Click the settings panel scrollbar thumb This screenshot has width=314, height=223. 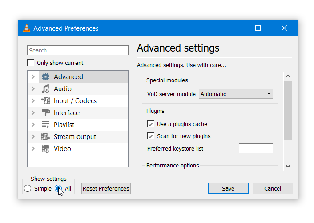click(x=288, y=111)
